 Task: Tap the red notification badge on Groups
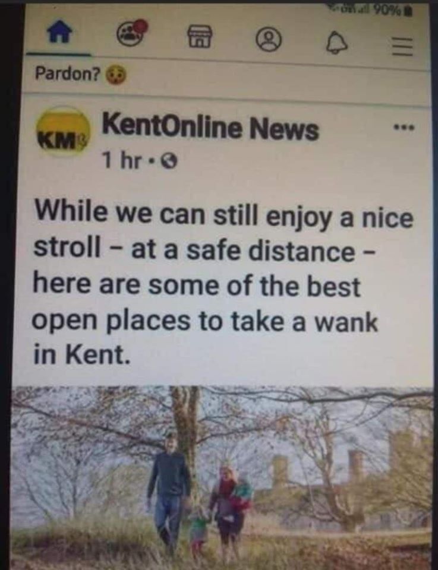(141, 25)
